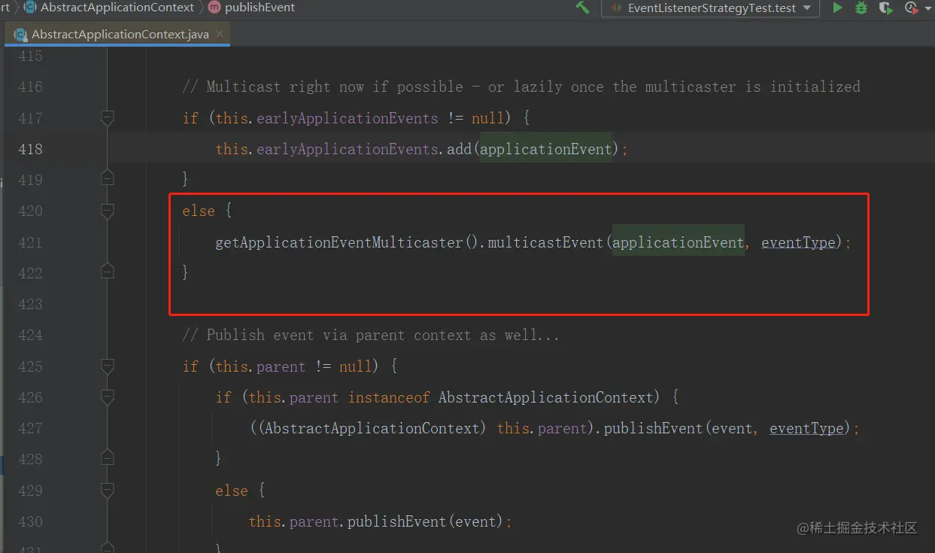Viewport: 935px width, 553px height.
Task: Click publishEvent call on line 427
Action: [x=653, y=428]
